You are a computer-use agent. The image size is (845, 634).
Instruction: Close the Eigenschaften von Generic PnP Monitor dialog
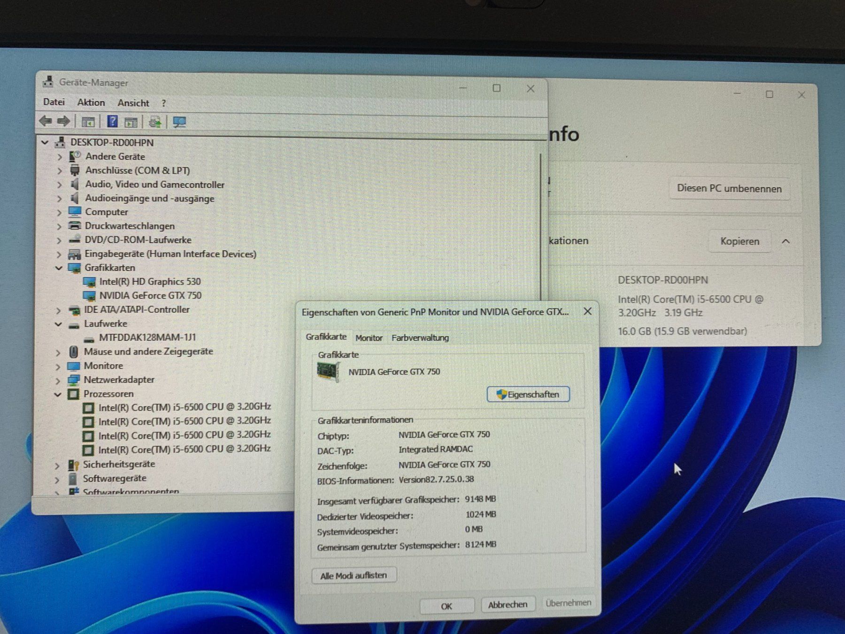click(587, 311)
